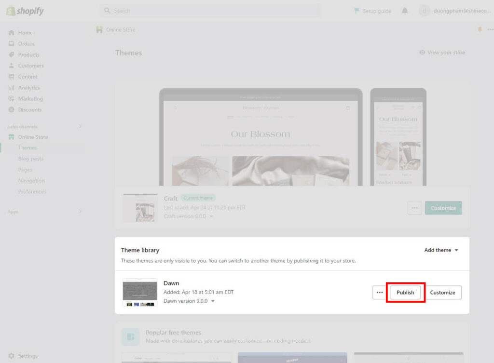Click the Customers person icon

(12, 66)
